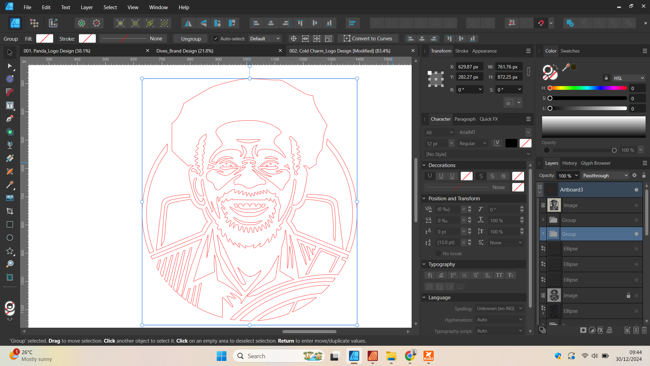Image resolution: width=650 pixels, height=366 pixels.
Task: Select the Artistic Text tool
Action: [10, 105]
